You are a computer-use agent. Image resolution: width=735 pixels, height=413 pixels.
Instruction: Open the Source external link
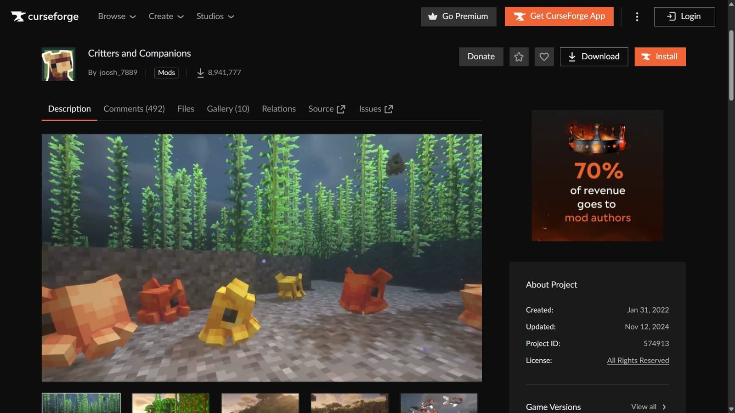[x=327, y=109]
